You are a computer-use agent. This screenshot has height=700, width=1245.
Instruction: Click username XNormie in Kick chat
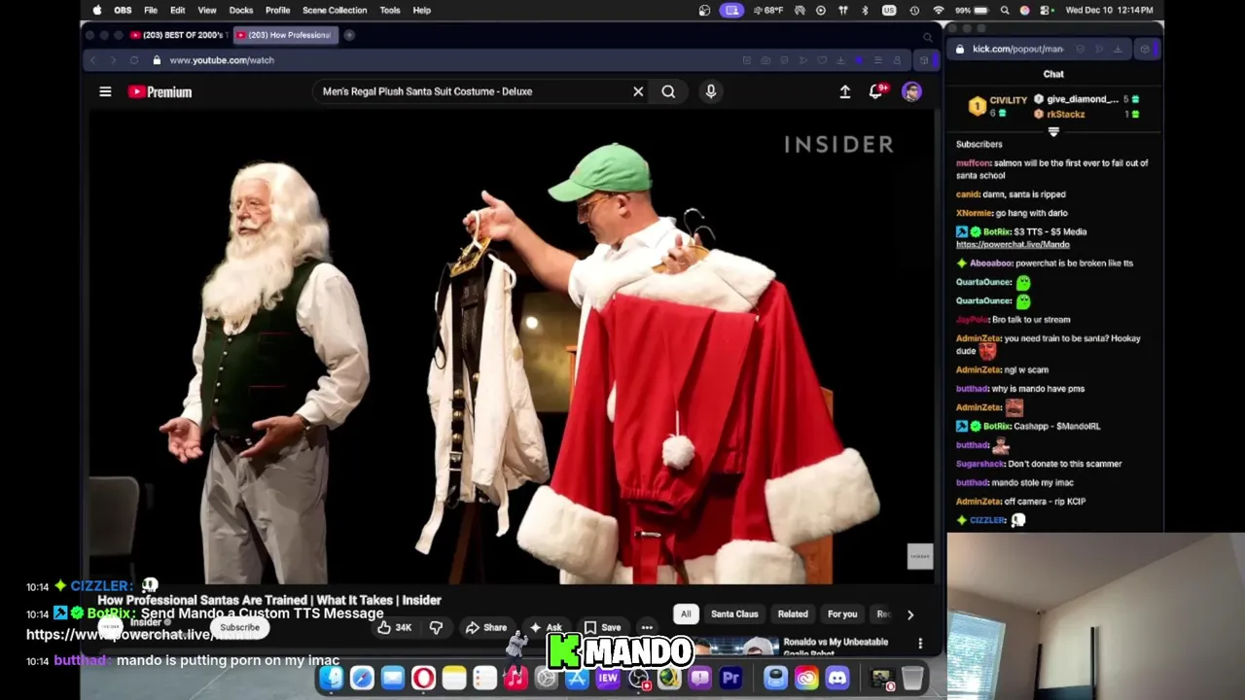(974, 213)
